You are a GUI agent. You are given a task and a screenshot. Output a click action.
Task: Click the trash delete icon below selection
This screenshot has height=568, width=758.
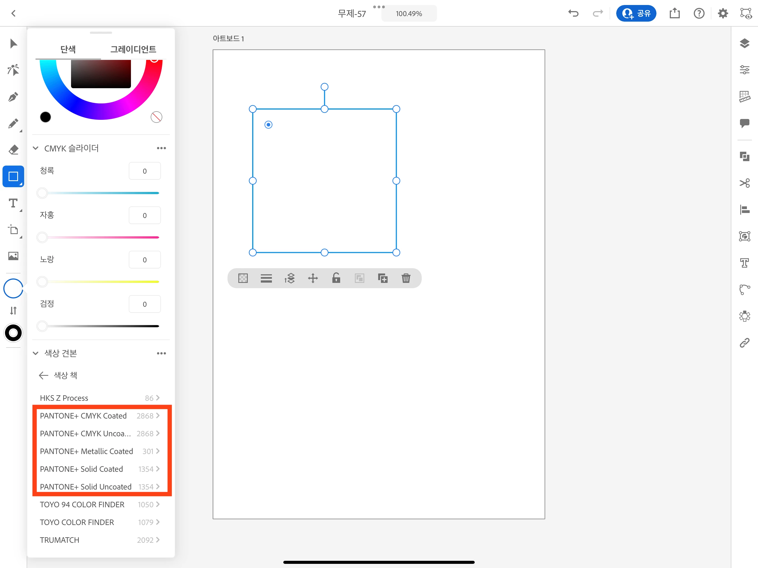click(x=406, y=278)
